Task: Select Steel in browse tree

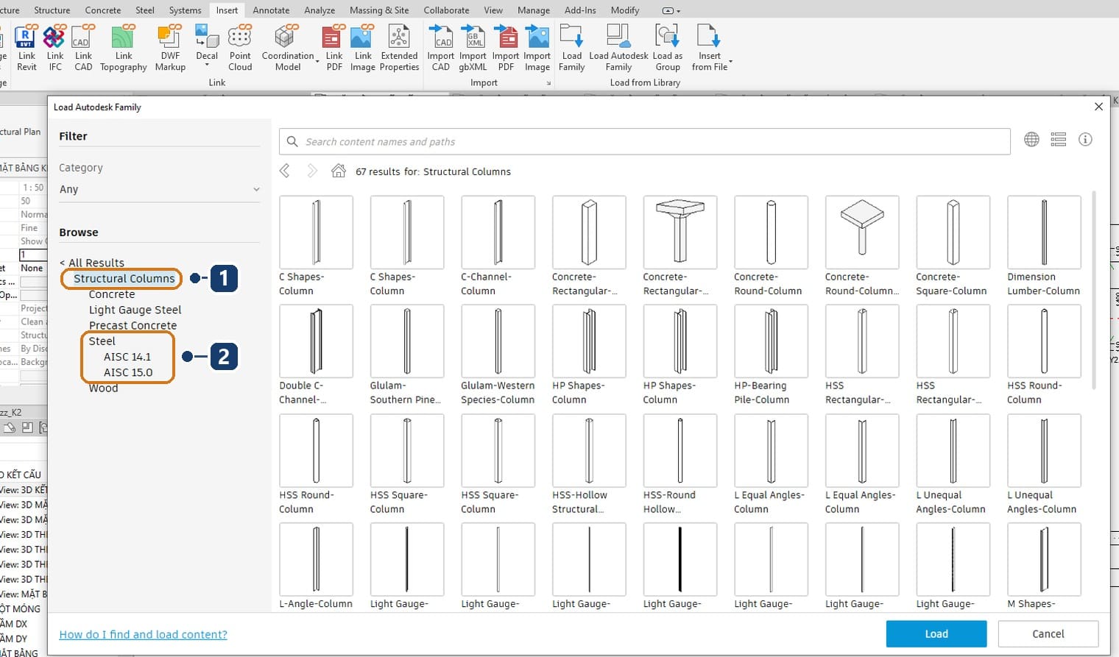Action: pos(102,341)
